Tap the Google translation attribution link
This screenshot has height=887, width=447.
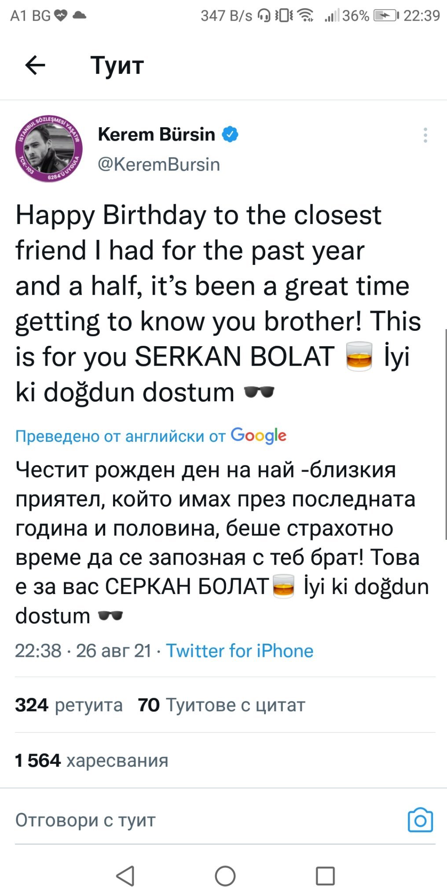[x=150, y=436]
